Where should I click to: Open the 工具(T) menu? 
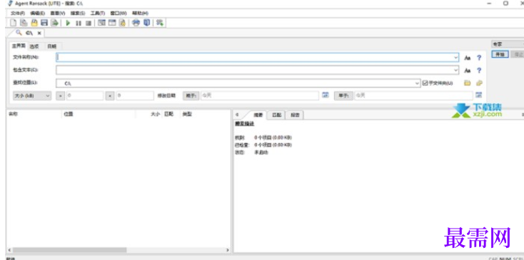tap(98, 14)
